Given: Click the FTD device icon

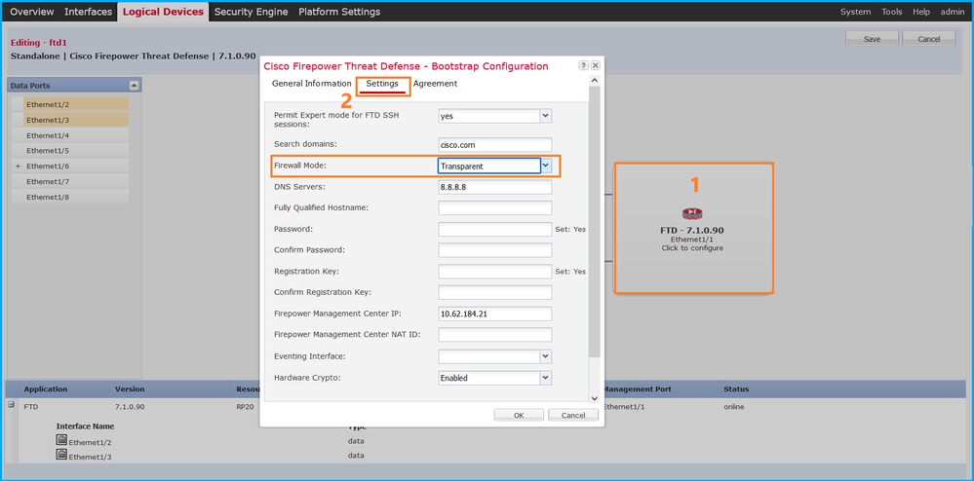Looking at the screenshot, I should click(692, 214).
